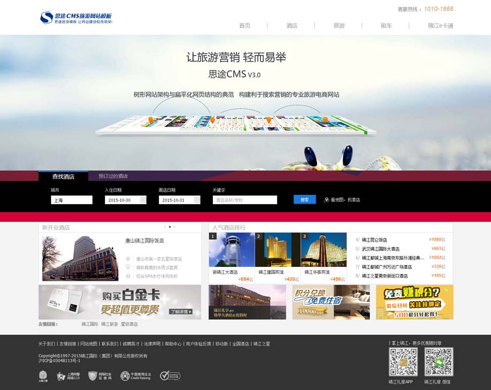Open the 锦江旅游 friendly link
491x390 pixels.
click(x=110, y=324)
